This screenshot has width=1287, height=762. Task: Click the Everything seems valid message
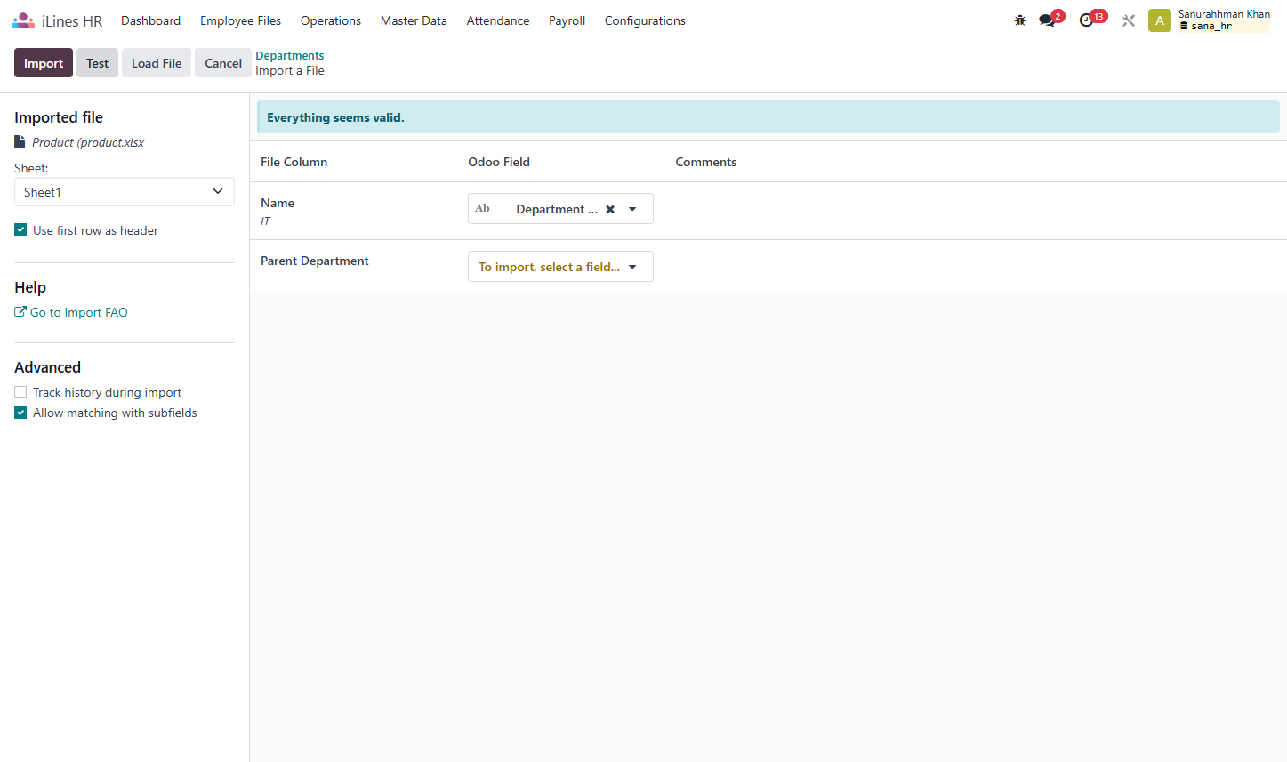tap(335, 117)
